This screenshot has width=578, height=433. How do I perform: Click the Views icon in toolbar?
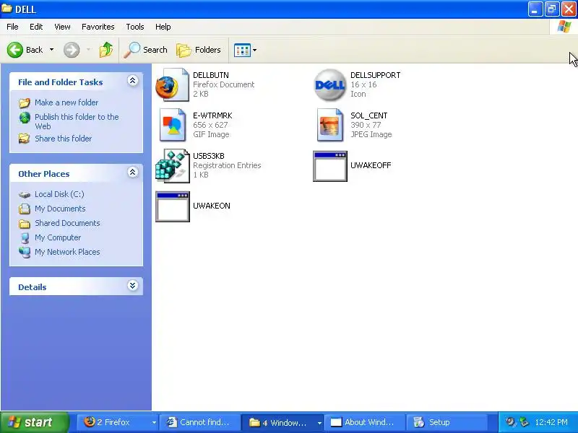tap(242, 50)
